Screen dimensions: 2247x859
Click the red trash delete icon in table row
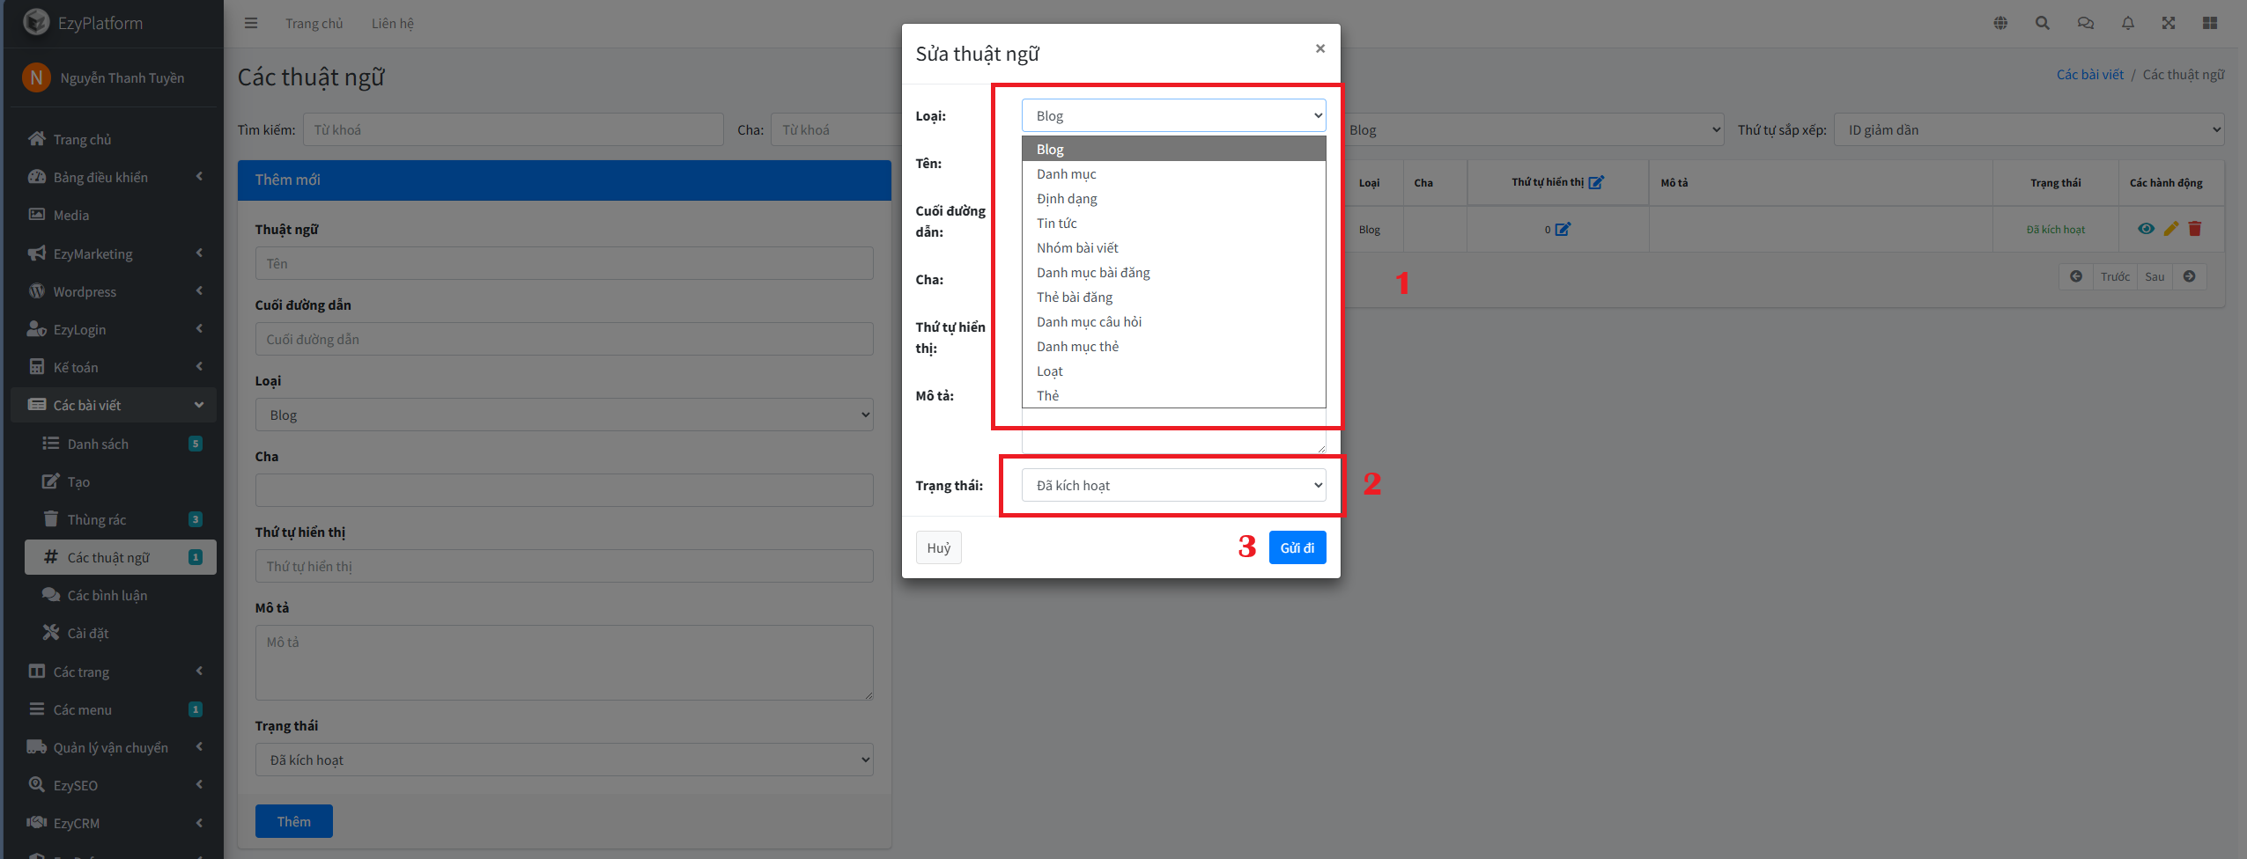[2195, 229]
